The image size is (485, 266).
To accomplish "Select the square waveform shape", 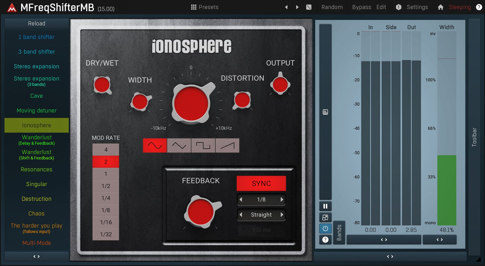I will tap(203, 145).
